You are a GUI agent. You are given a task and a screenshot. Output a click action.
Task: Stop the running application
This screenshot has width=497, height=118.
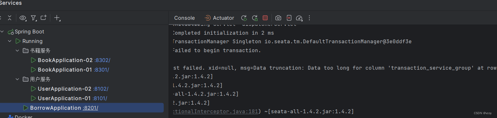click(265, 18)
